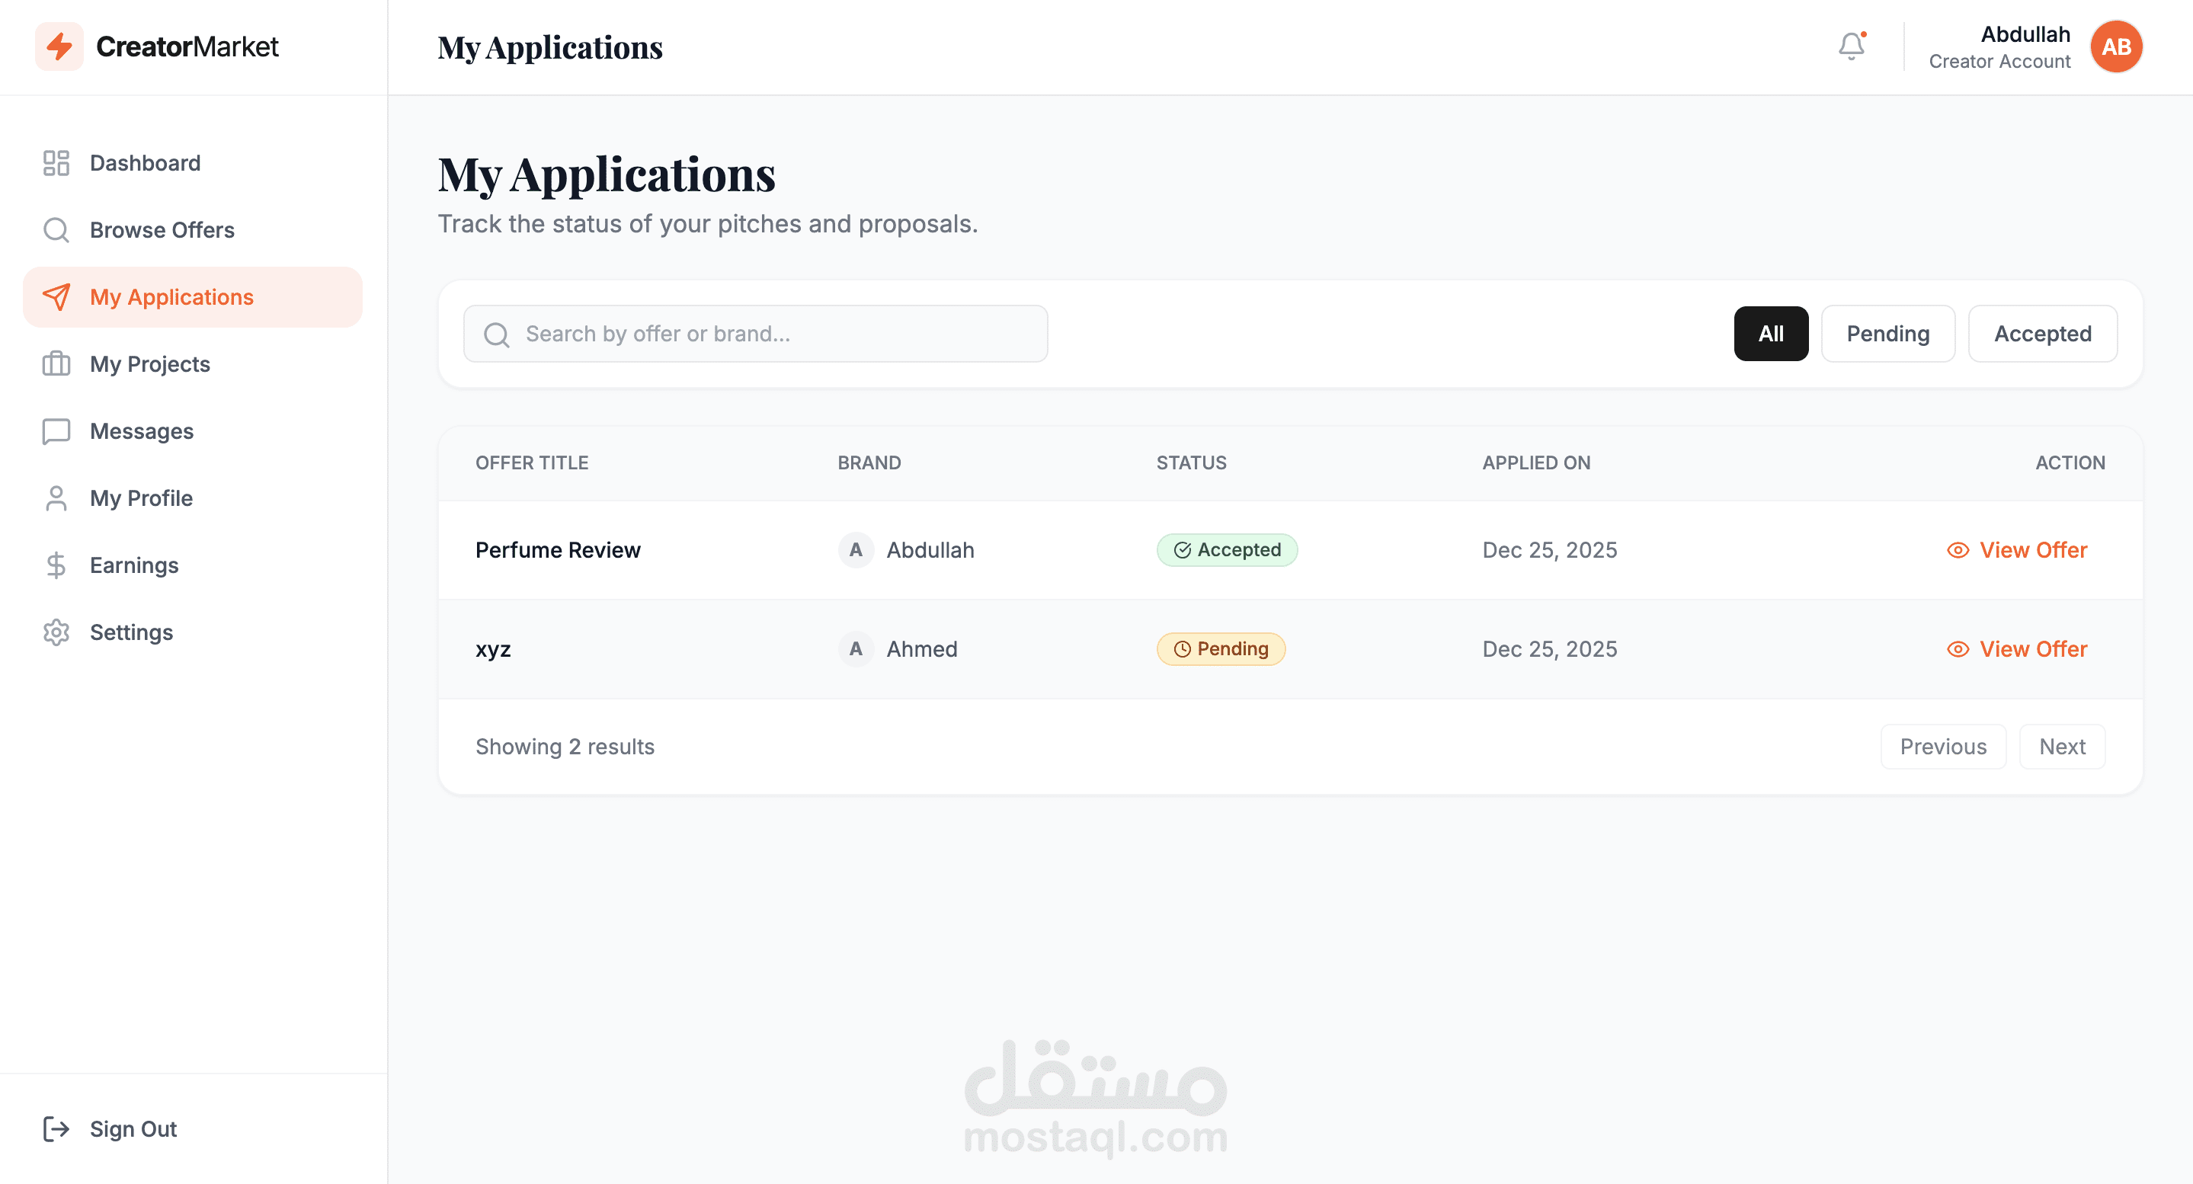Select the All filter button
The height and width of the screenshot is (1184, 2193).
point(1770,334)
